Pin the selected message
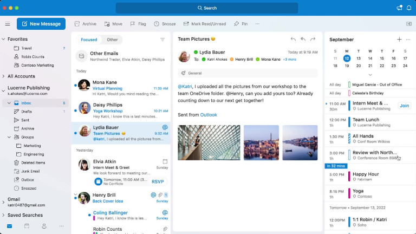416x234 pixels. point(240,24)
